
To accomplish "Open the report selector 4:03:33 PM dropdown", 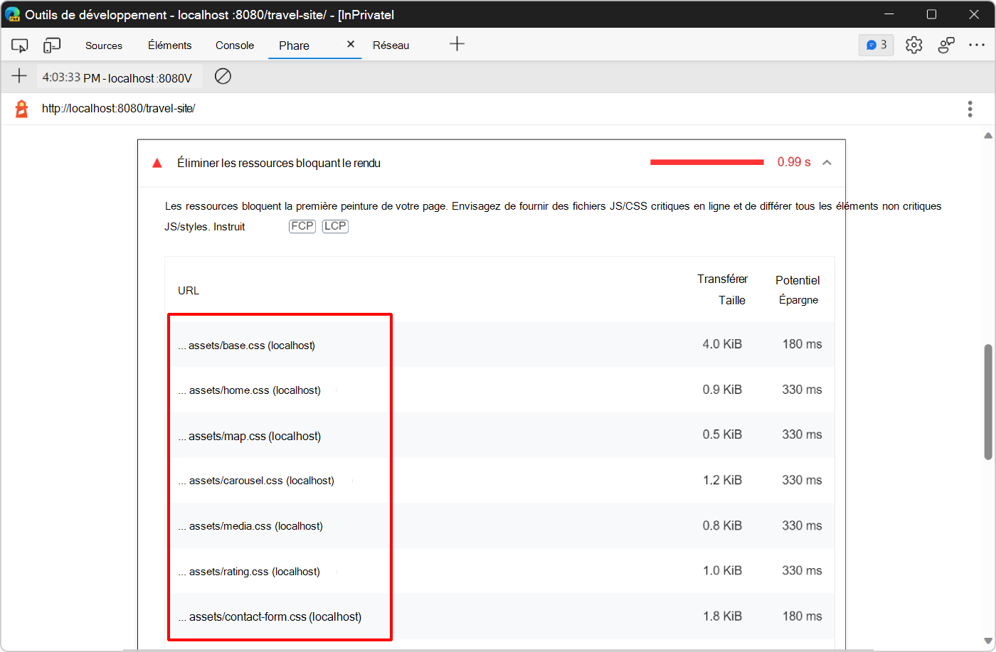I will [x=120, y=77].
